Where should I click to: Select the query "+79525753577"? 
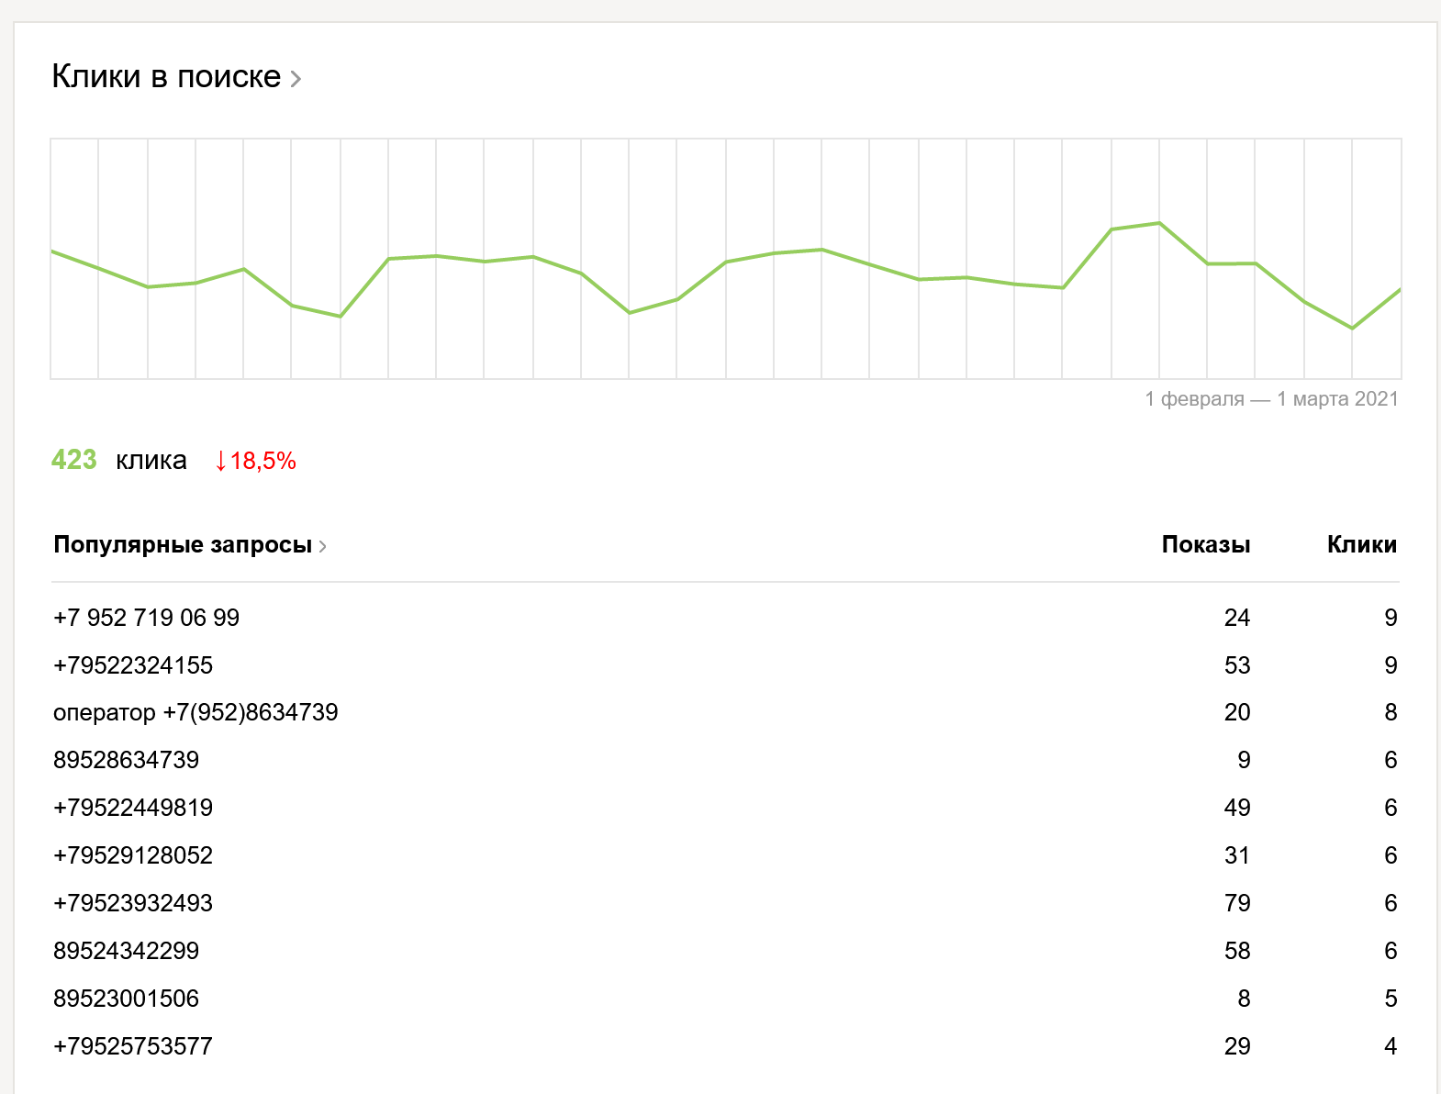(133, 1046)
